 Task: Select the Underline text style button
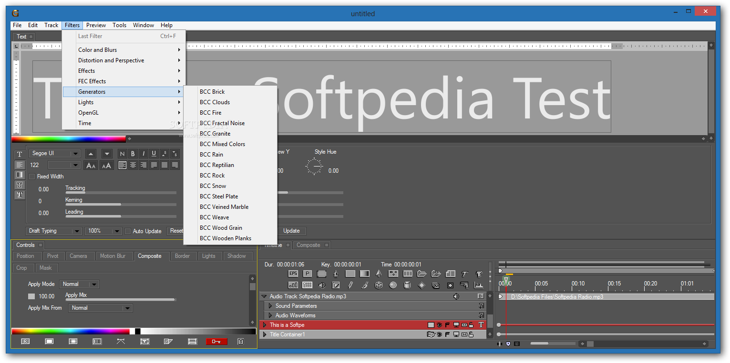154,153
